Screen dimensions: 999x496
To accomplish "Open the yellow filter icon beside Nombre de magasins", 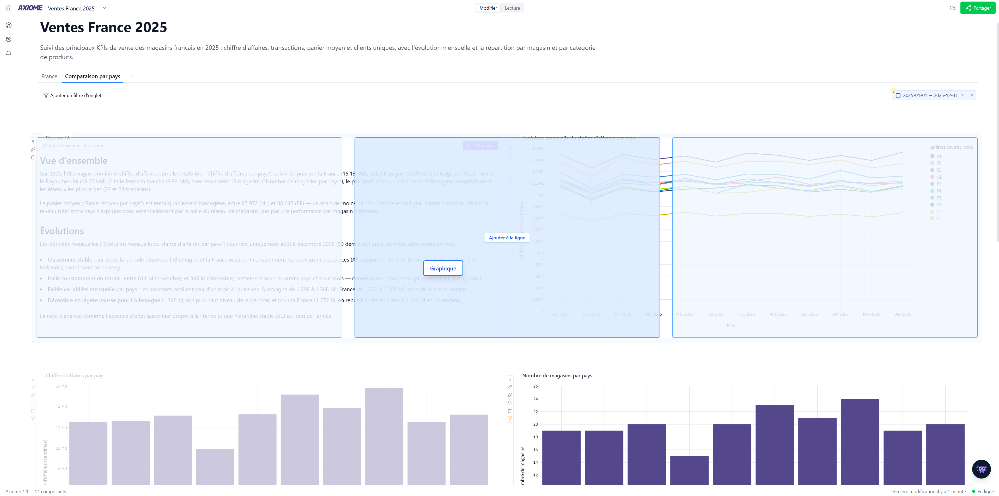I will (x=510, y=419).
